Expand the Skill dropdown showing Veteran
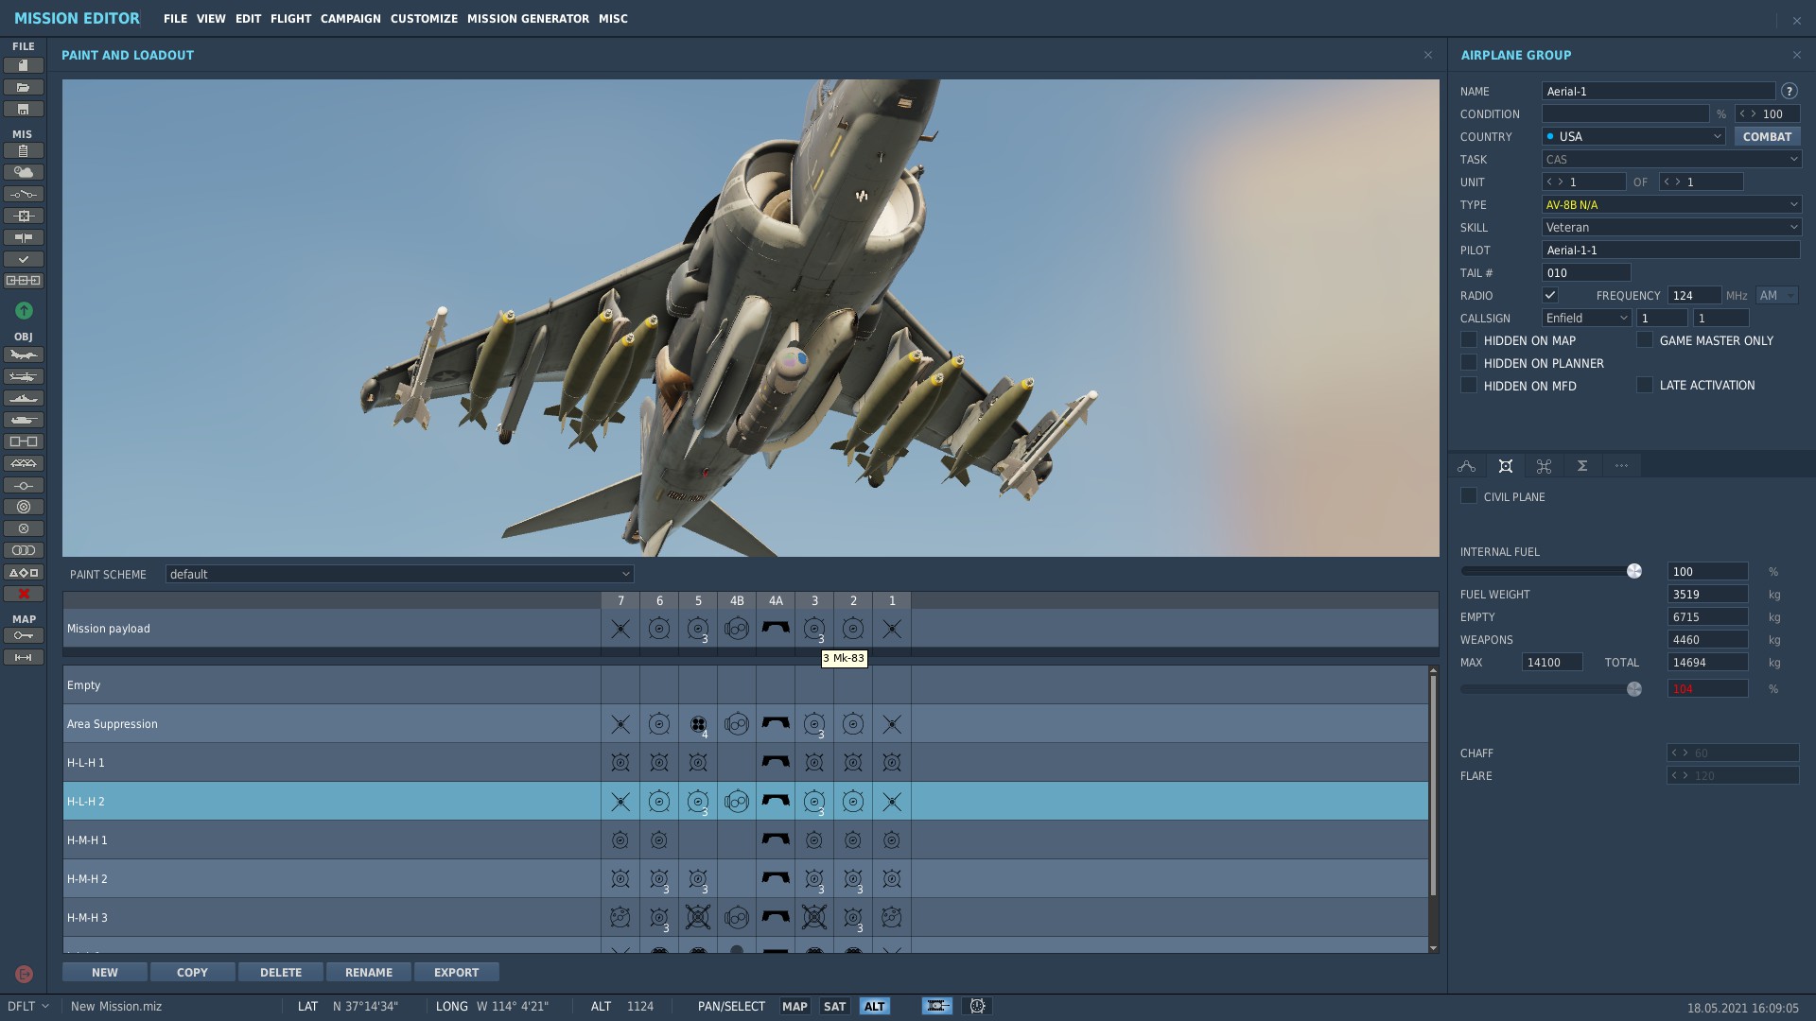 1671,227
